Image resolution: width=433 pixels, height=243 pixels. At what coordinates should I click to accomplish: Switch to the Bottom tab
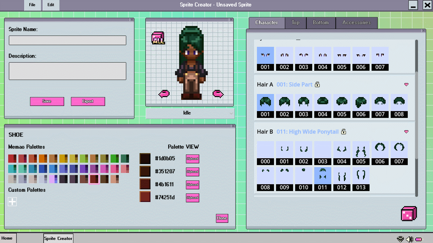(321, 23)
